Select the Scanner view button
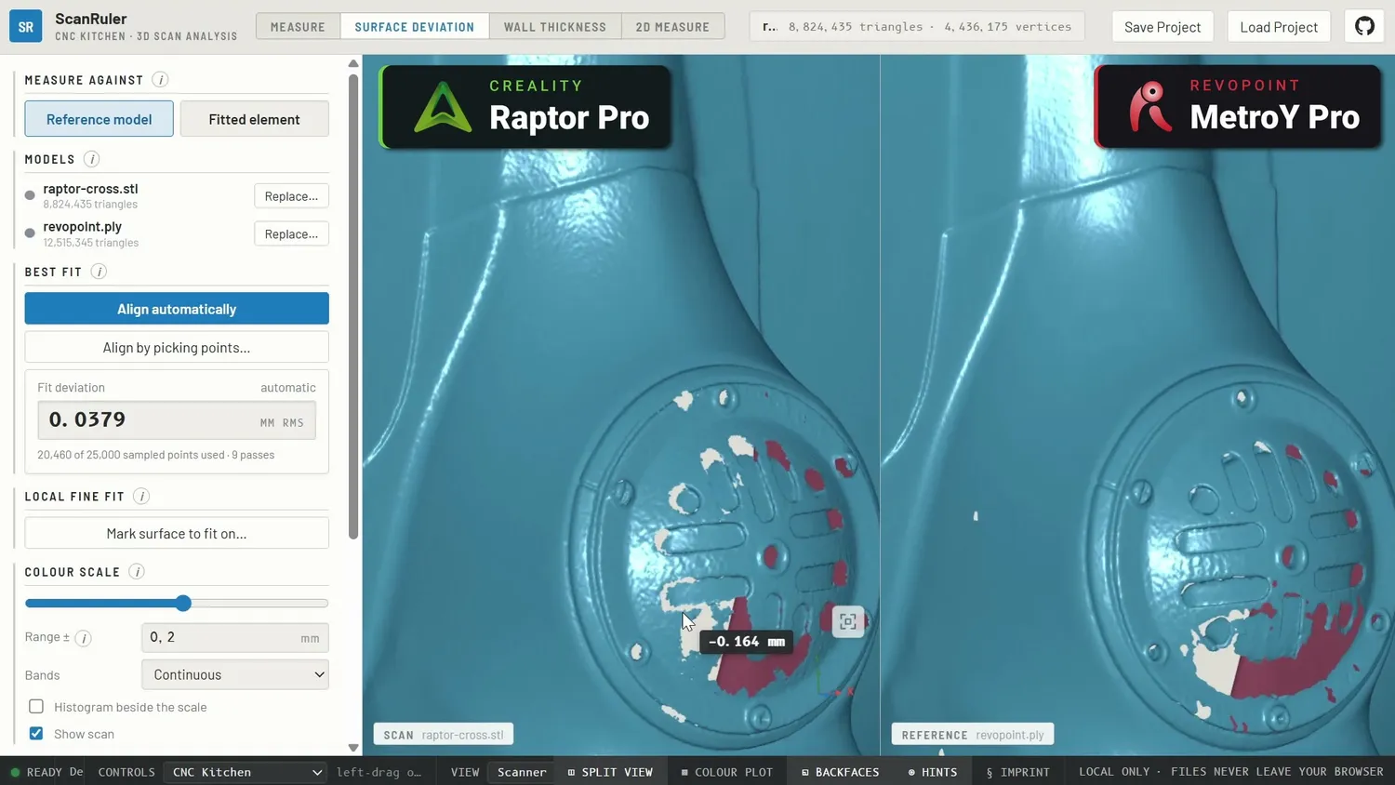1395x785 pixels. tap(522, 772)
